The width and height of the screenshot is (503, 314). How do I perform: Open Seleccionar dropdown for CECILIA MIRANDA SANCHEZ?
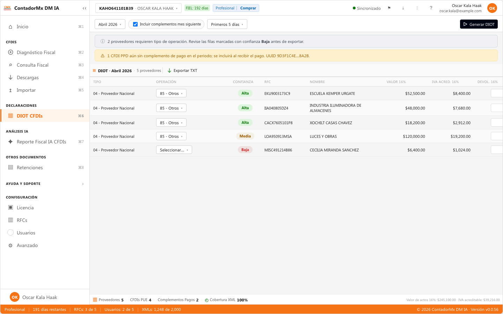coord(174,150)
